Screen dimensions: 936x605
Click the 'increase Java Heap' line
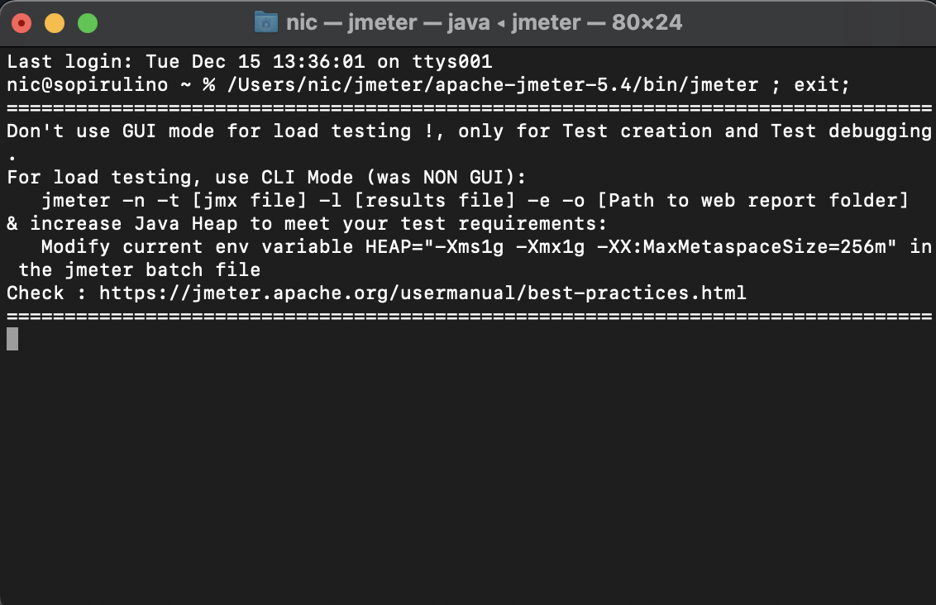click(x=307, y=224)
